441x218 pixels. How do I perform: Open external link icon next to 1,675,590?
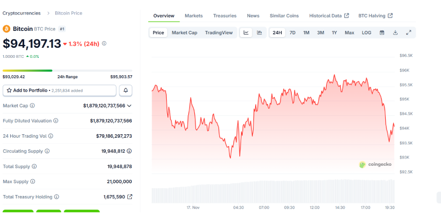(x=130, y=197)
